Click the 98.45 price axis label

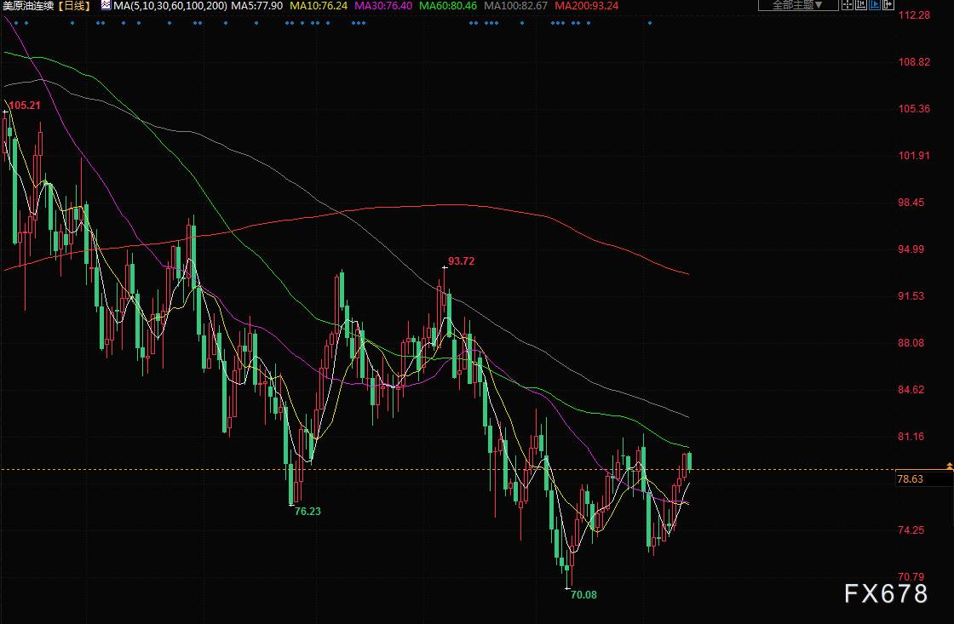pos(911,203)
